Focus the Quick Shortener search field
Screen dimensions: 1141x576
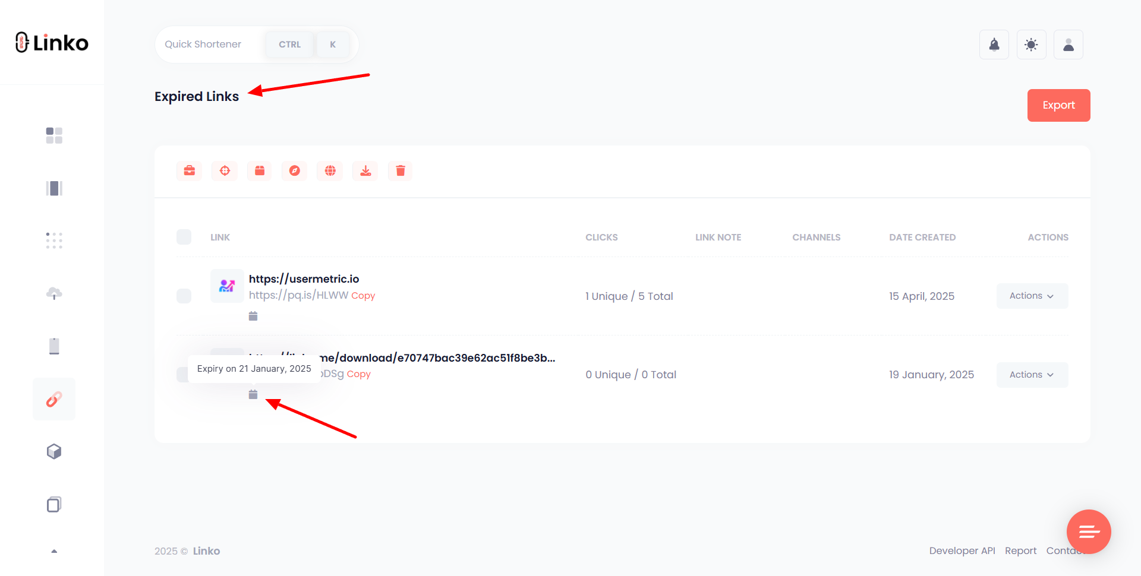point(257,45)
